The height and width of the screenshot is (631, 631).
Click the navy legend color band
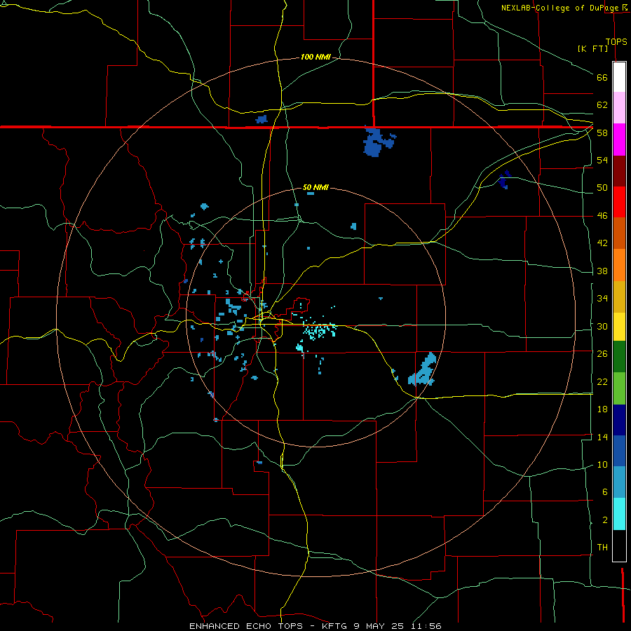619,420
